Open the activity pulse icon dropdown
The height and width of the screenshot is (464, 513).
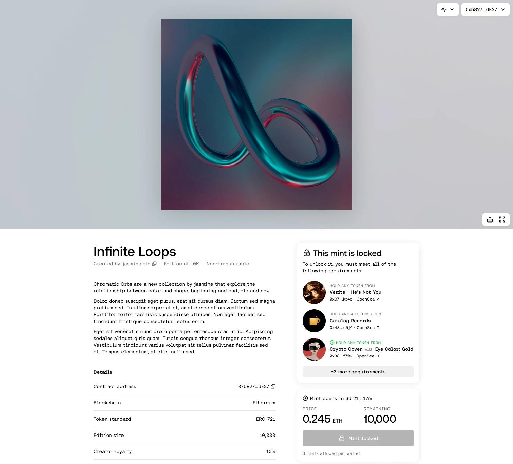coord(448,9)
